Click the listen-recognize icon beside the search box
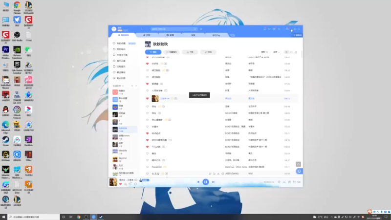The width and height of the screenshot is (391, 220). click(201, 29)
